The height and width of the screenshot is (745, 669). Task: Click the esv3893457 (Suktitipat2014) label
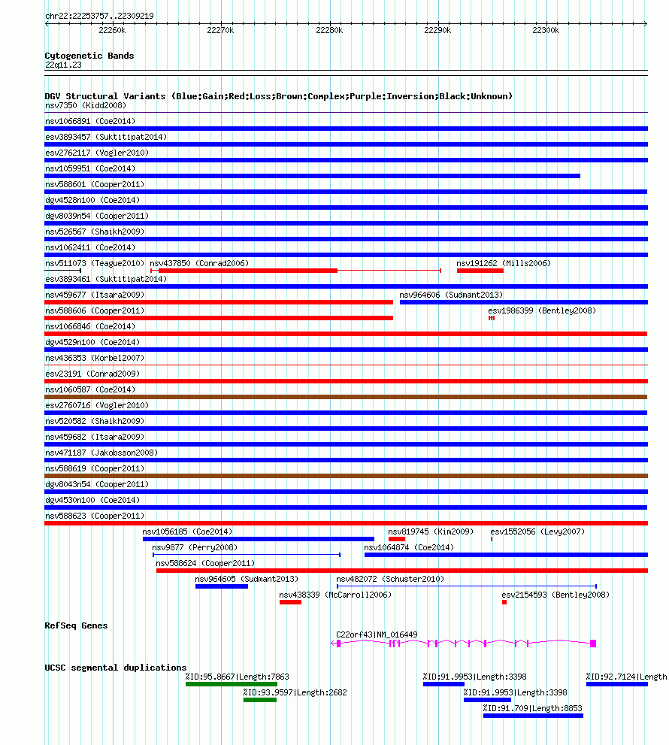(x=106, y=137)
